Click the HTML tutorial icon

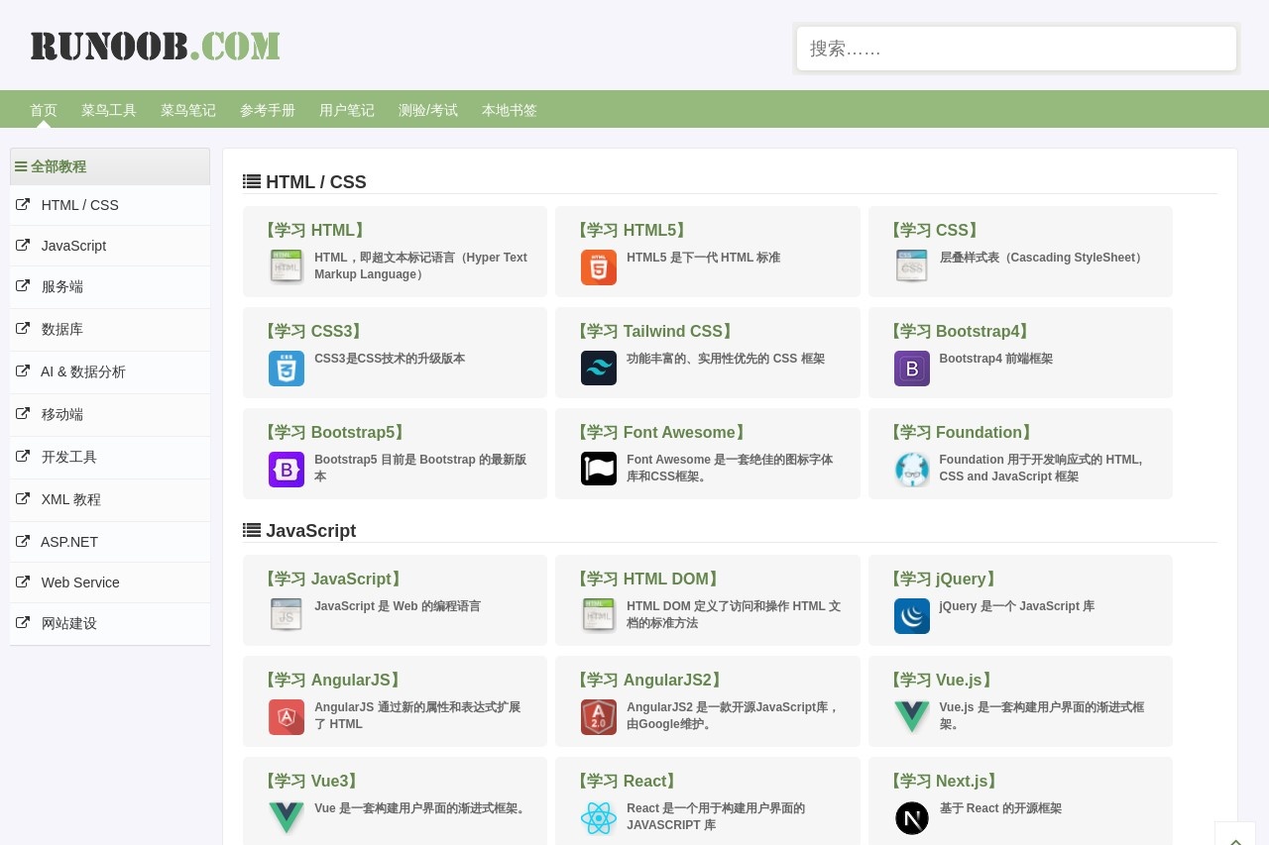coord(287,267)
